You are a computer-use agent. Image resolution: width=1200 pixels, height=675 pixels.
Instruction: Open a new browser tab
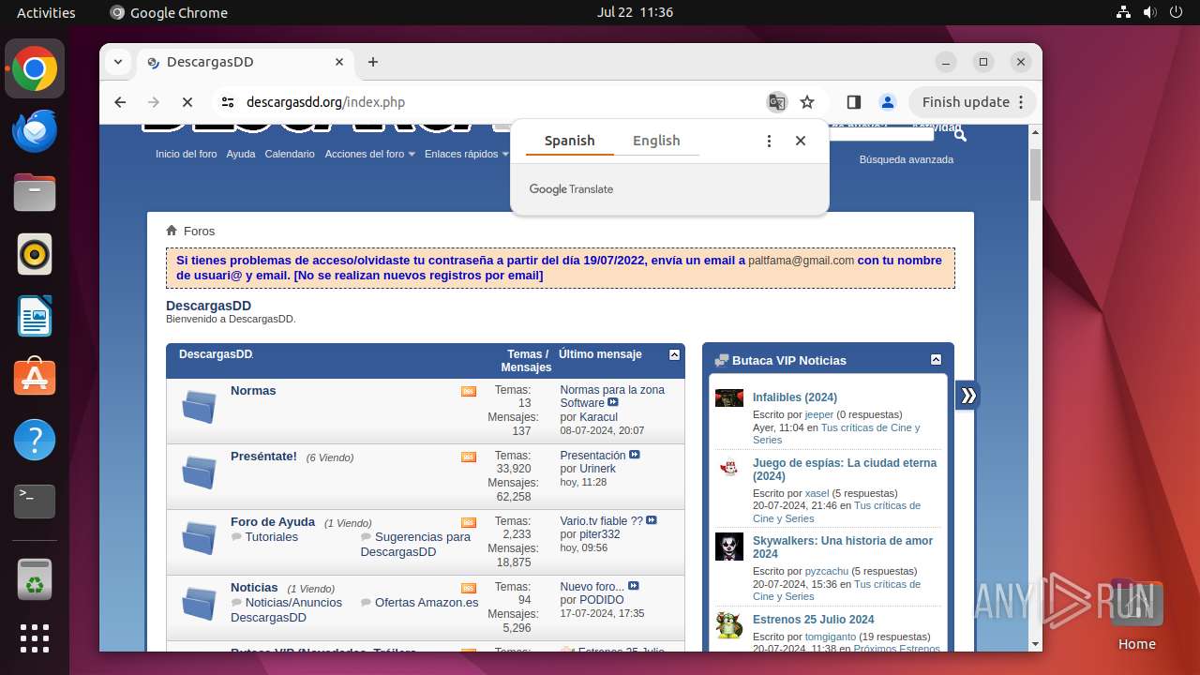pos(373,62)
